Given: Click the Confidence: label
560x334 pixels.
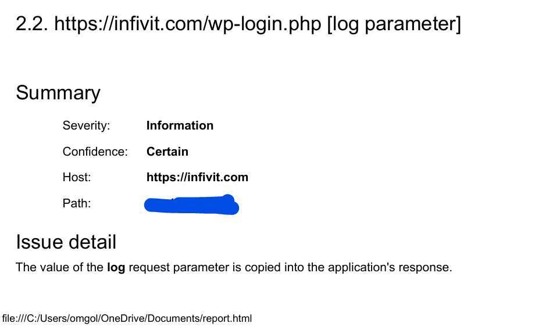Looking at the screenshot, I should tap(95, 152).
